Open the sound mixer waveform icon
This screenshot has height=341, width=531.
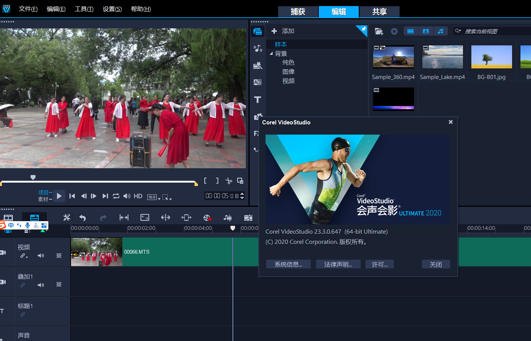[x=227, y=217]
